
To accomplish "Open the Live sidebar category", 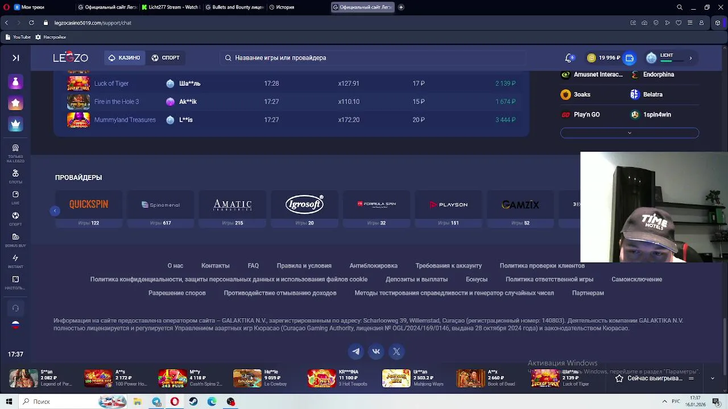I will click(x=15, y=198).
